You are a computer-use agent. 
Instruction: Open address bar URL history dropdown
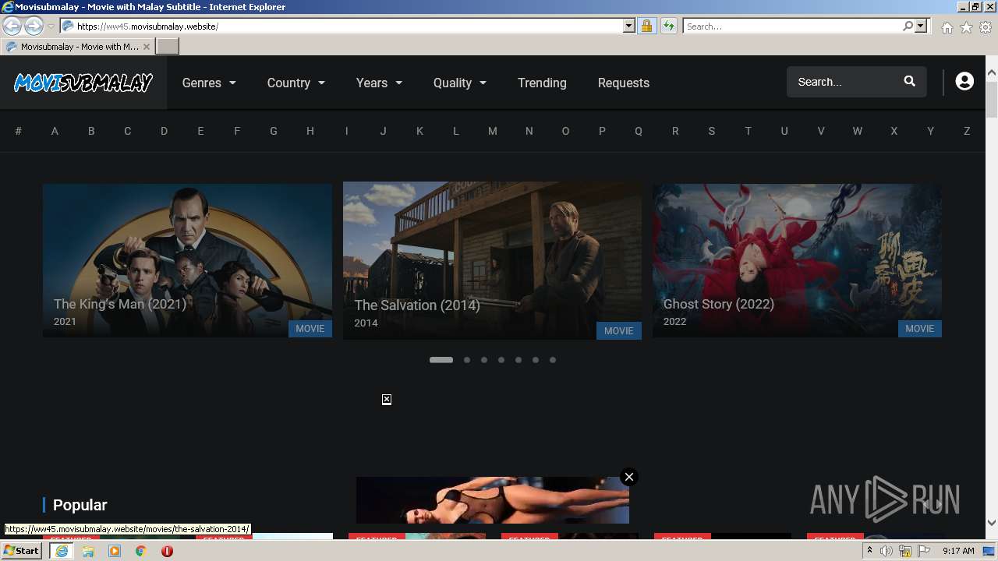click(629, 26)
